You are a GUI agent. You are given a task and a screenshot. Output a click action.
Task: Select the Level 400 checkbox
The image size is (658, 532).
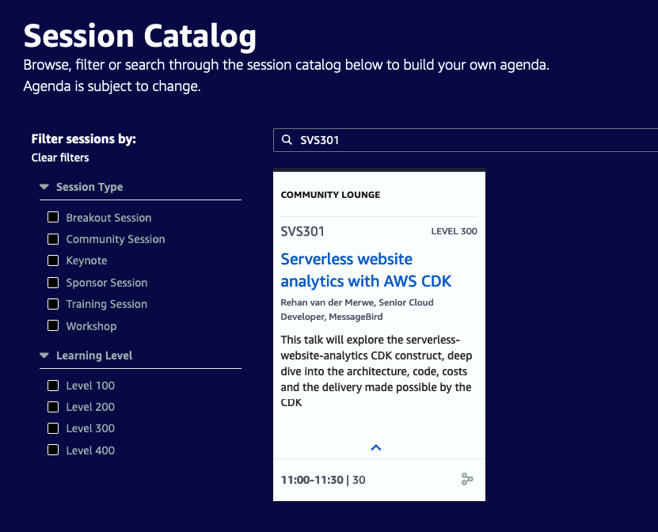pos(53,450)
